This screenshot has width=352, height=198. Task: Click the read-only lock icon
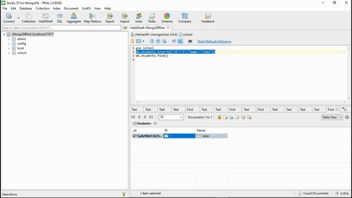click(219, 117)
